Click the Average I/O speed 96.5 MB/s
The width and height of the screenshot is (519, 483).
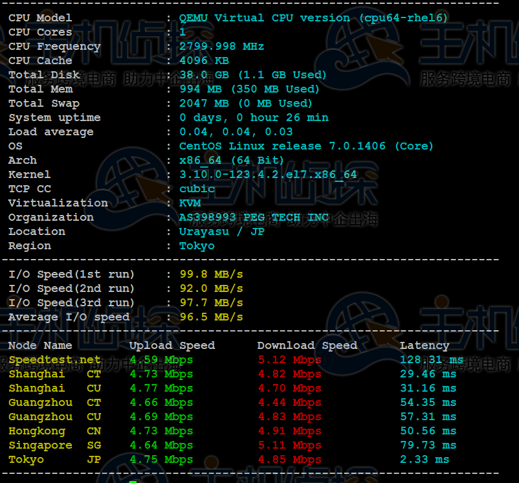(x=211, y=317)
